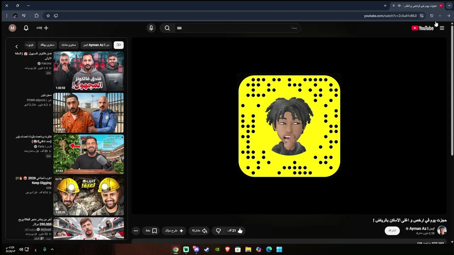
Task: Open the Windows Start button
Action: click(279, 249)
